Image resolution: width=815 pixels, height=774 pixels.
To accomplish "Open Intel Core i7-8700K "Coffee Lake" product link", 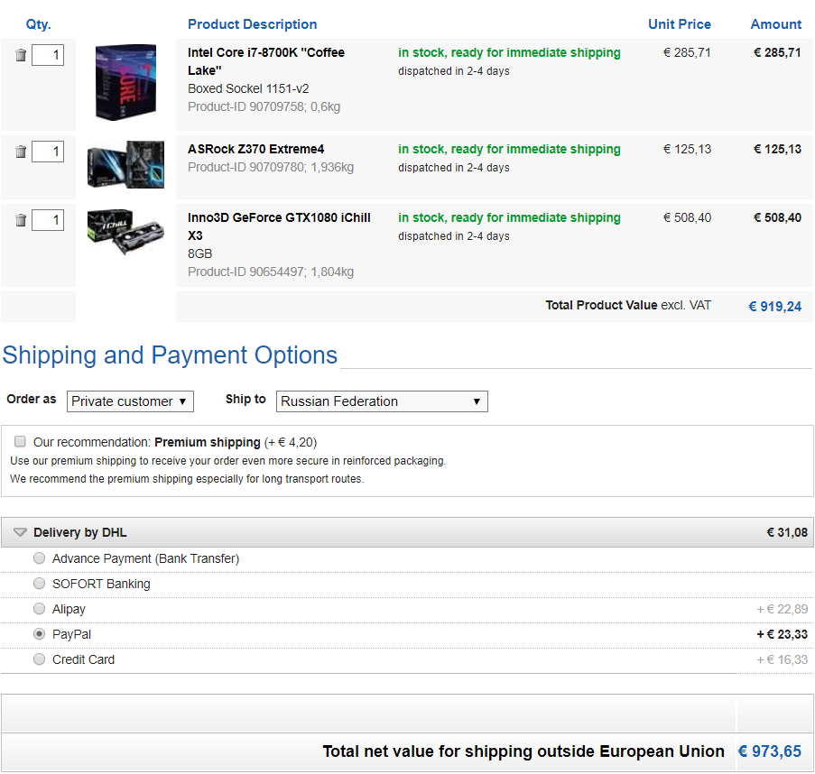I will (265, 61).
